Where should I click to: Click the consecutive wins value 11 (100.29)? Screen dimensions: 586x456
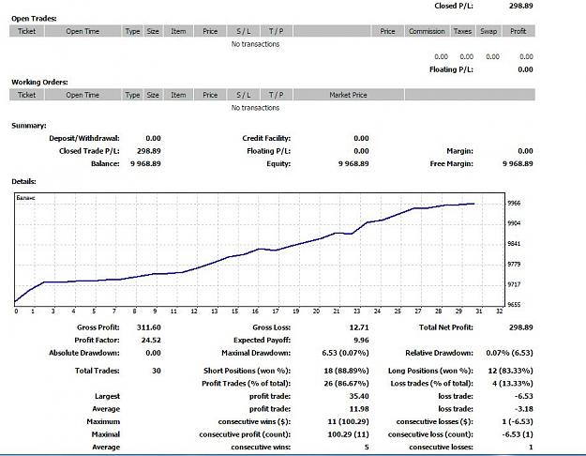[x=348, y=422]
